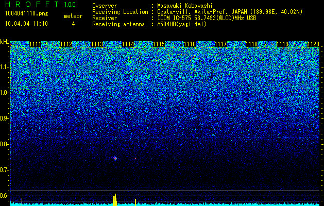Click the date stamp 10.04.04 11:10
The height and width of the screenshot is (206, 324).
26,24
